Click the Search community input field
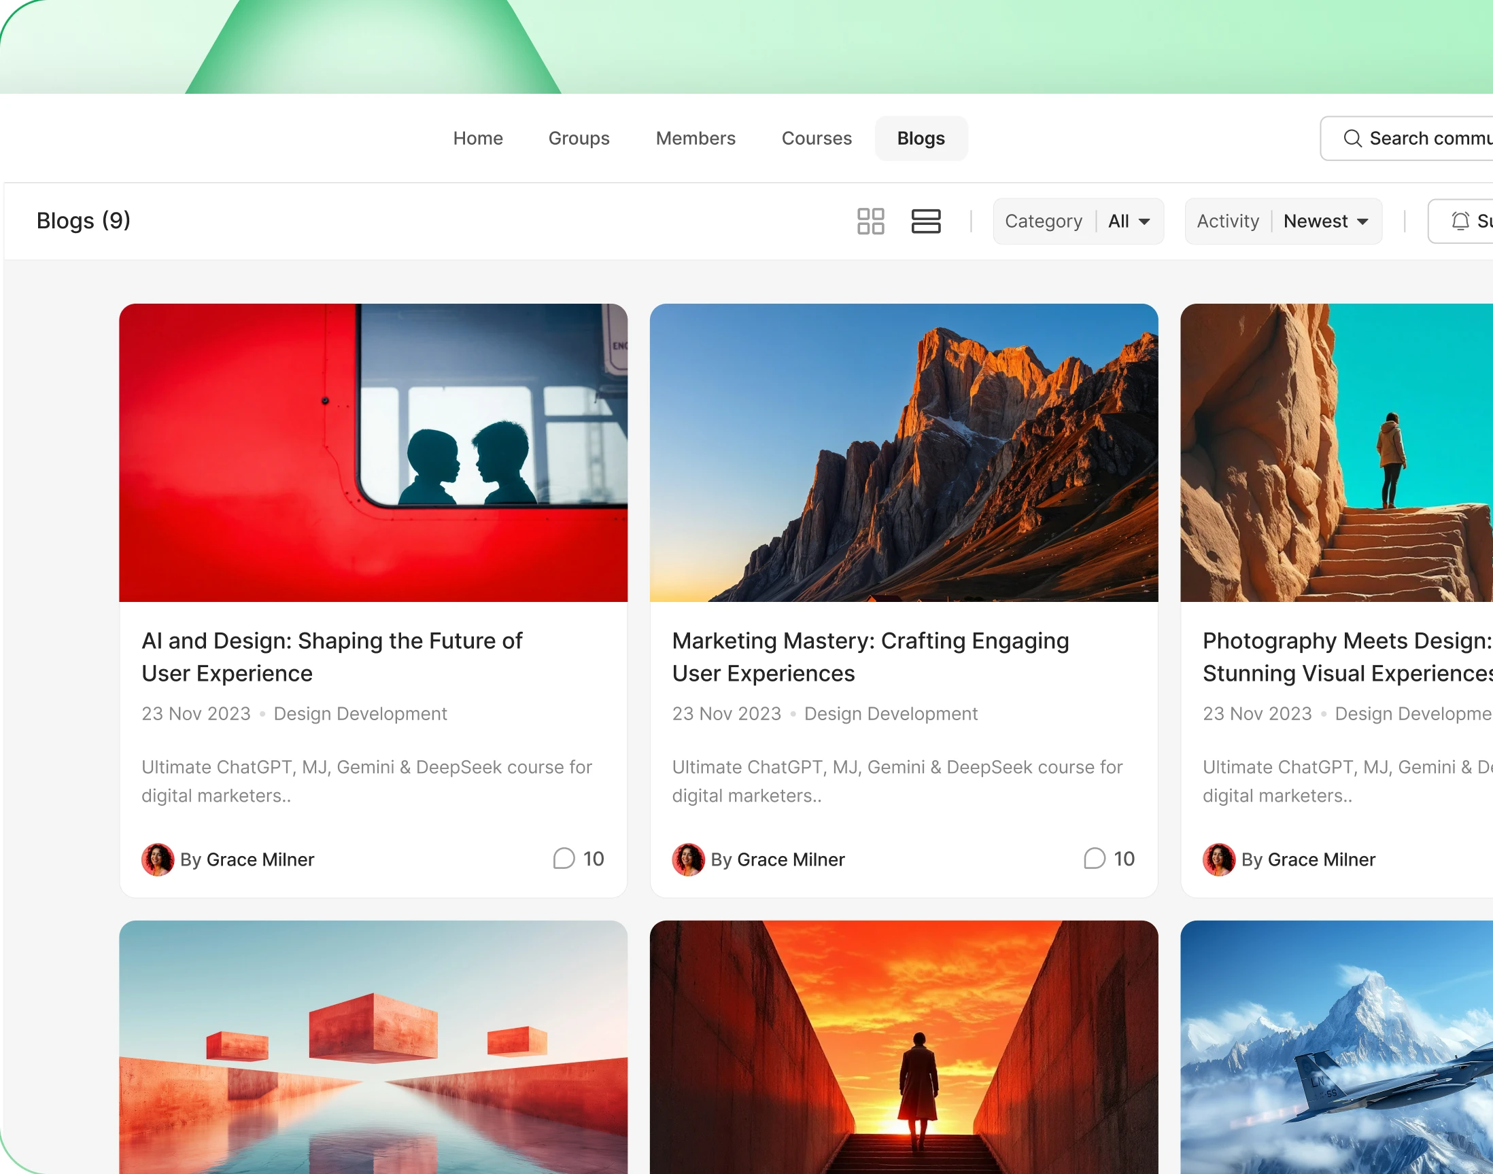Screen dimensions: 1493x1174 pyautogui.click(x=1407, y=138)
